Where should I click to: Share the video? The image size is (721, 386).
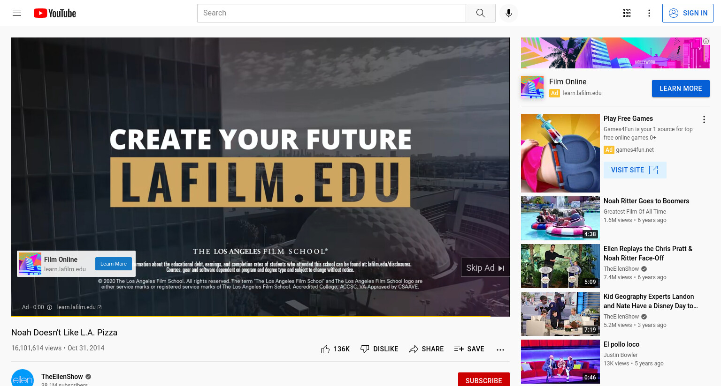point(426,349)
